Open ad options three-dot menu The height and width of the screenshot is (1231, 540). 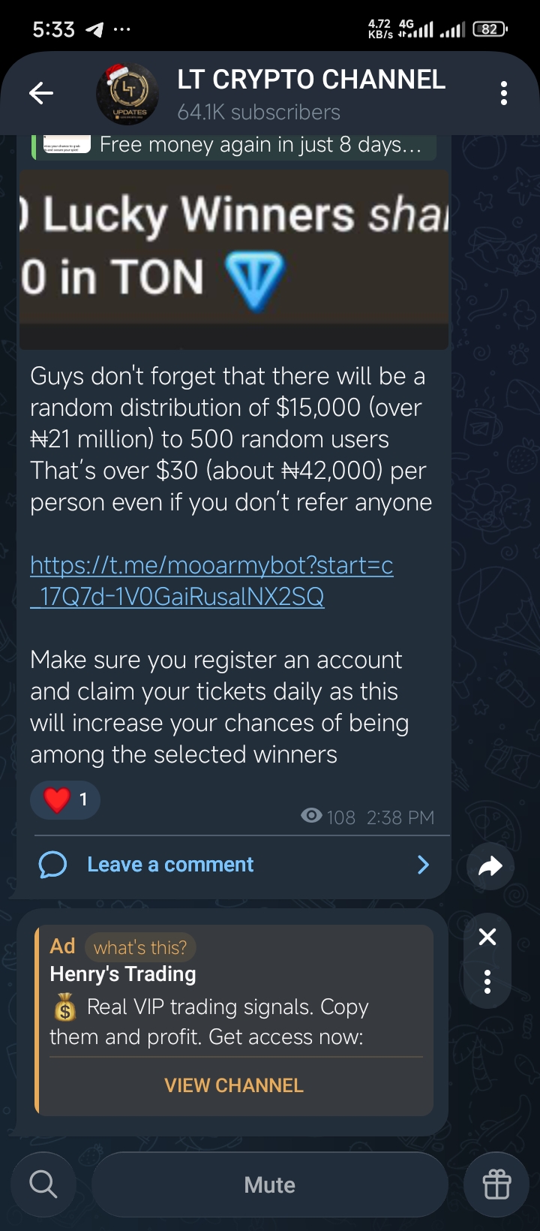tap(487, 981)
